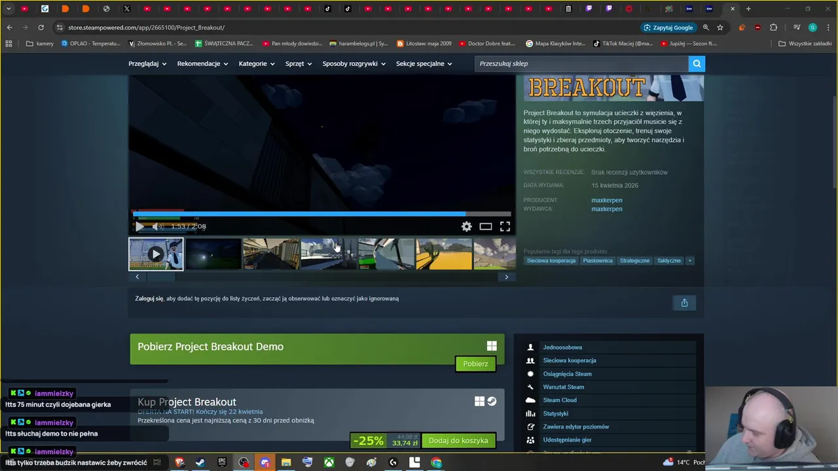Viewport: 838px width, 471px height.
Task: Open Wszystkie zakładki folder
Action: 805,43
